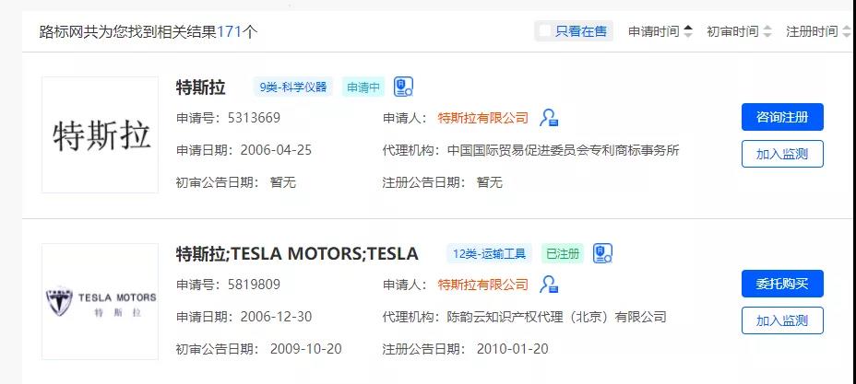Viewport: 856px width, 384px height.
Task: Click the 咨询注册 button
Action: click(782, 117)
